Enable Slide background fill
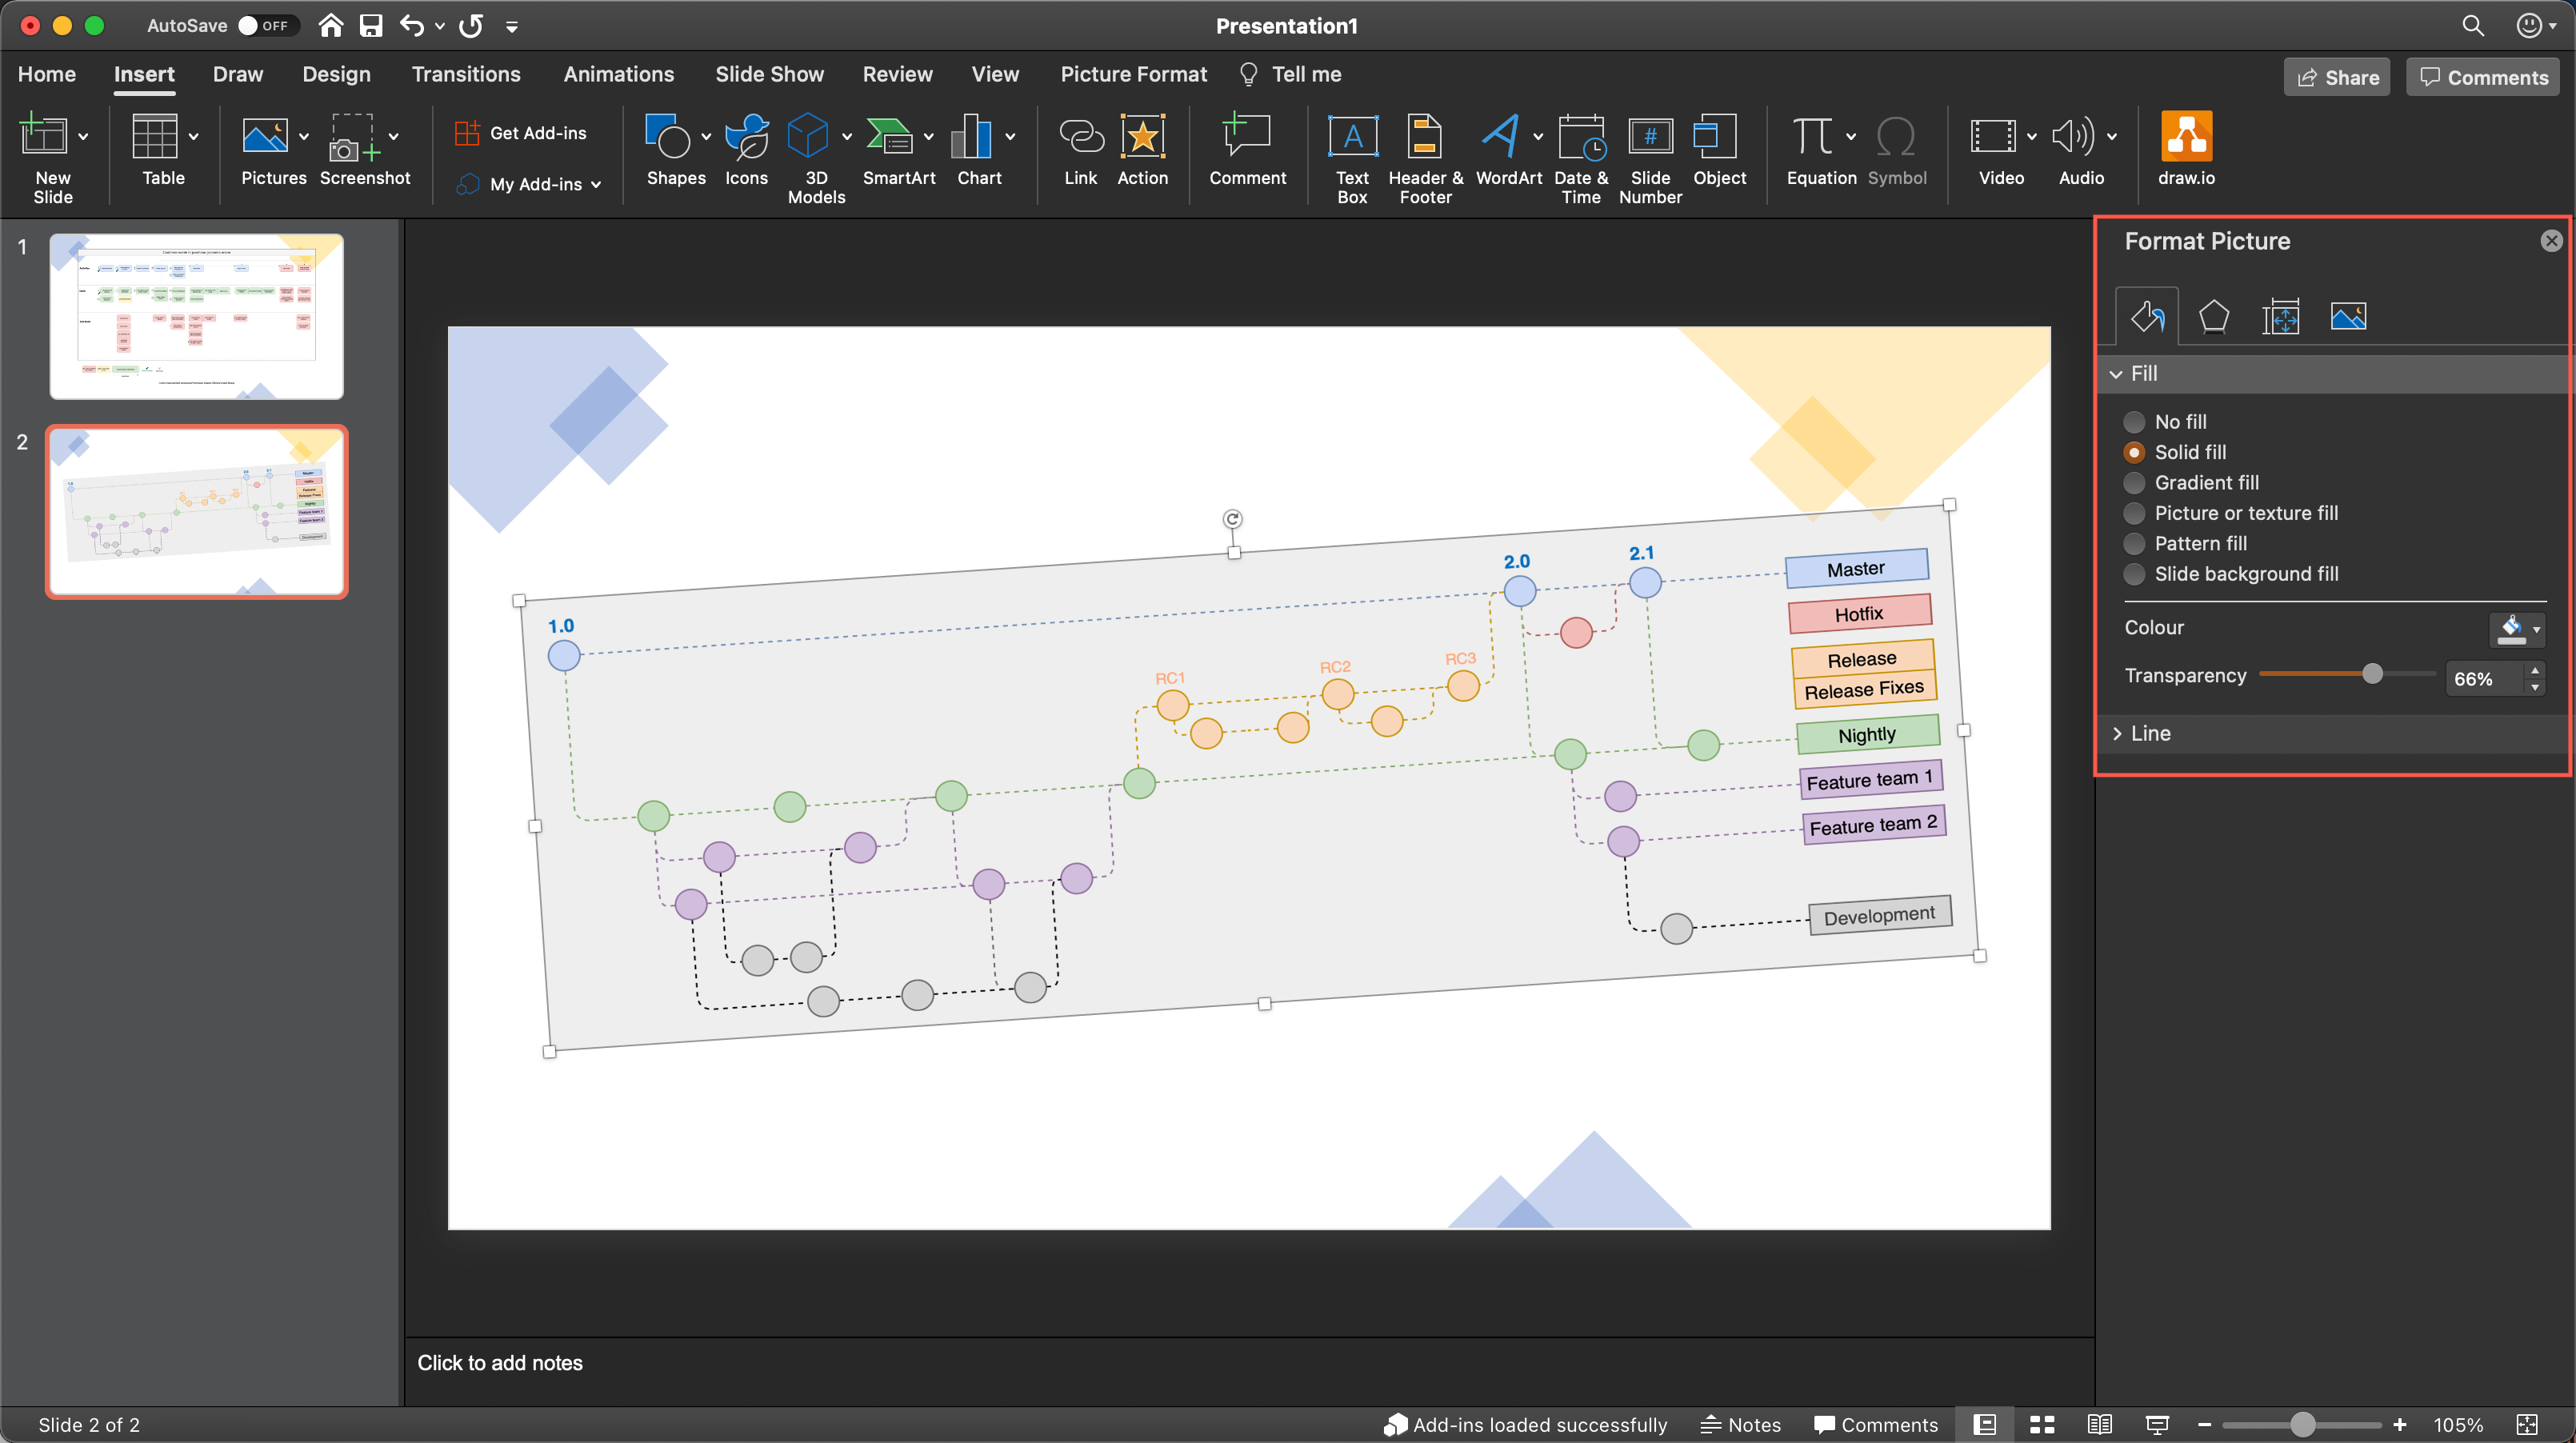The height and width of the screenshot is (1443, 2576). click(x=2135, y=574)
